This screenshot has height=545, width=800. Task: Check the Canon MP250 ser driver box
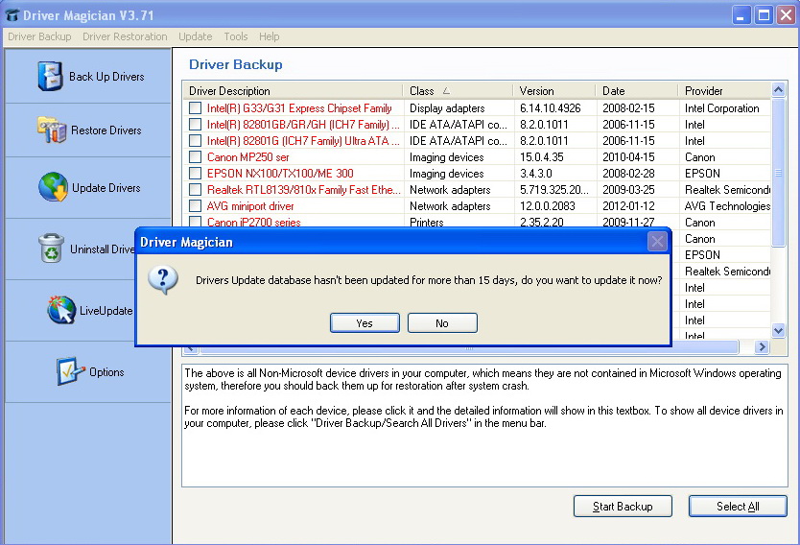(x=195, y=157)
